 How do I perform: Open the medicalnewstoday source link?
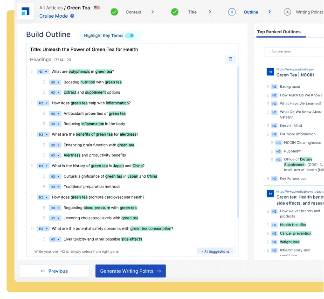point(300,191)
